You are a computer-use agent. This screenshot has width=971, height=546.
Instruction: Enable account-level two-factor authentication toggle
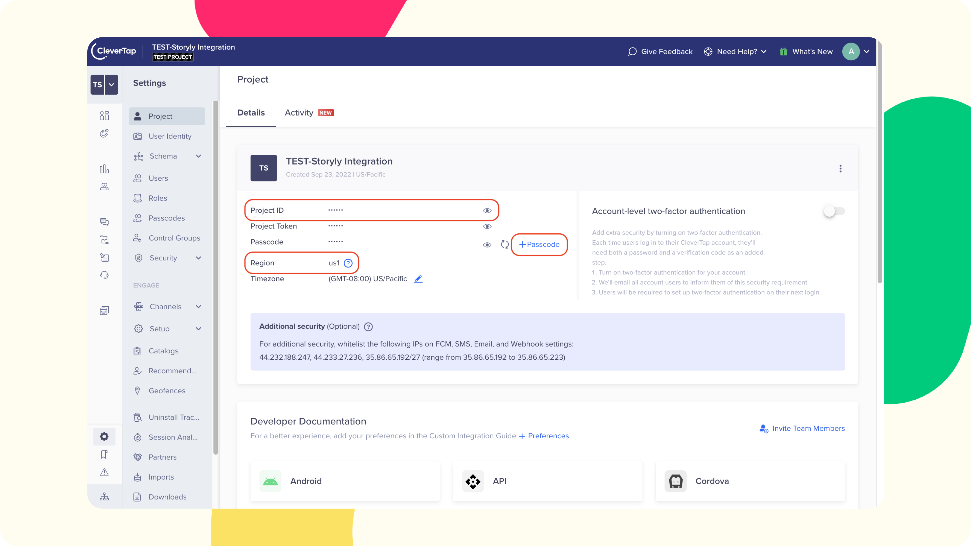[834, 211]
